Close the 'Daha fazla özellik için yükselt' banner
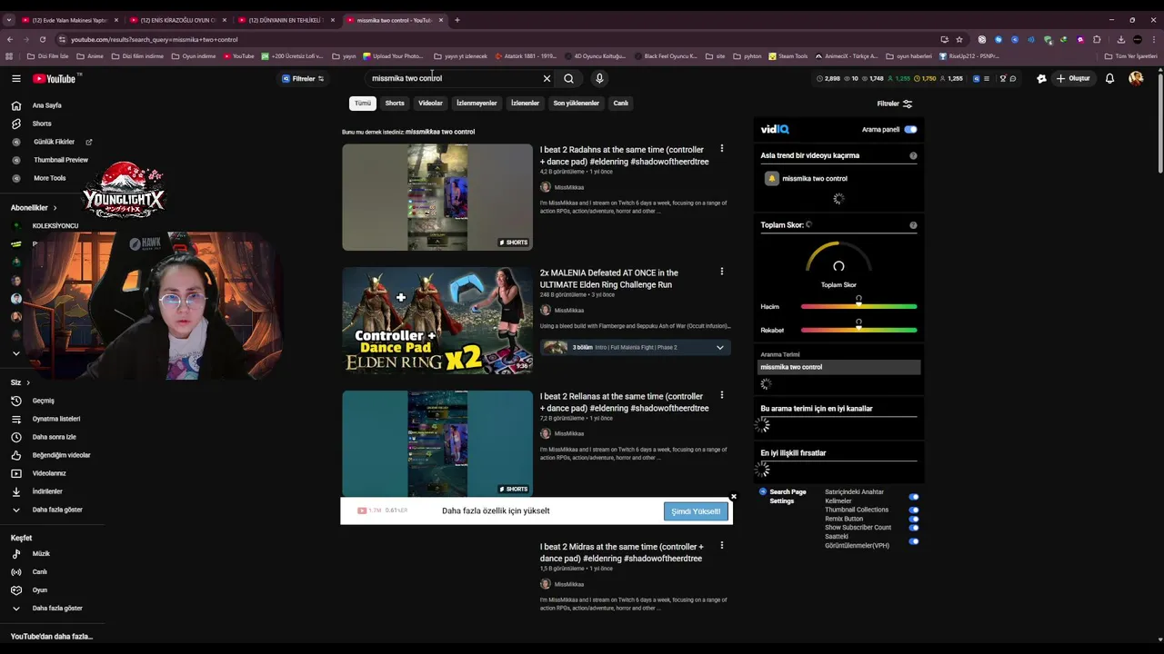The height and width of the screenshot is (654, 1164). [x=733, y=497]
